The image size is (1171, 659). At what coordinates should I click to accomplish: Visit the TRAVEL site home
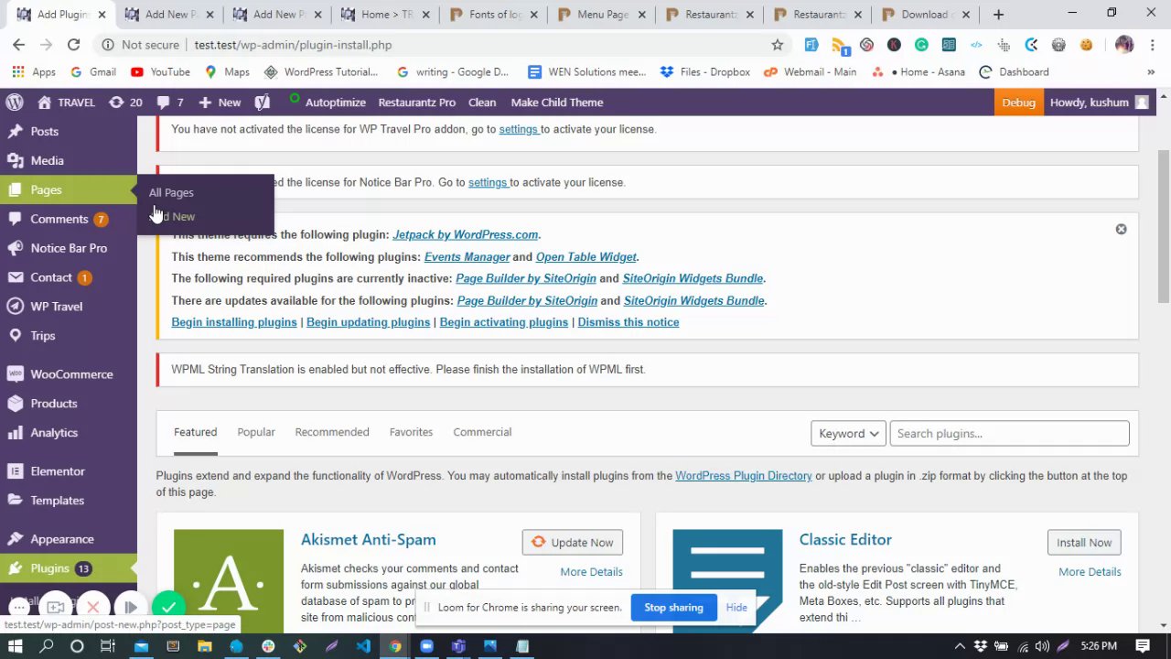click(x=66, y=103)
